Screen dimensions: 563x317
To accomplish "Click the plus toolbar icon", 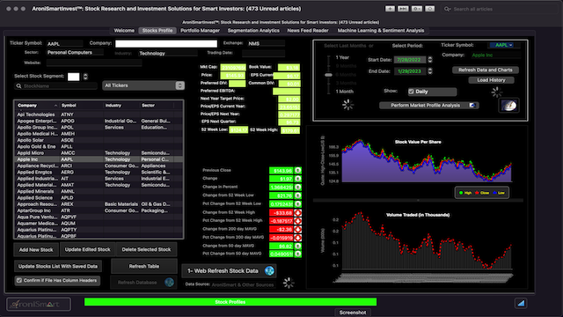I will tap(390, 9).
